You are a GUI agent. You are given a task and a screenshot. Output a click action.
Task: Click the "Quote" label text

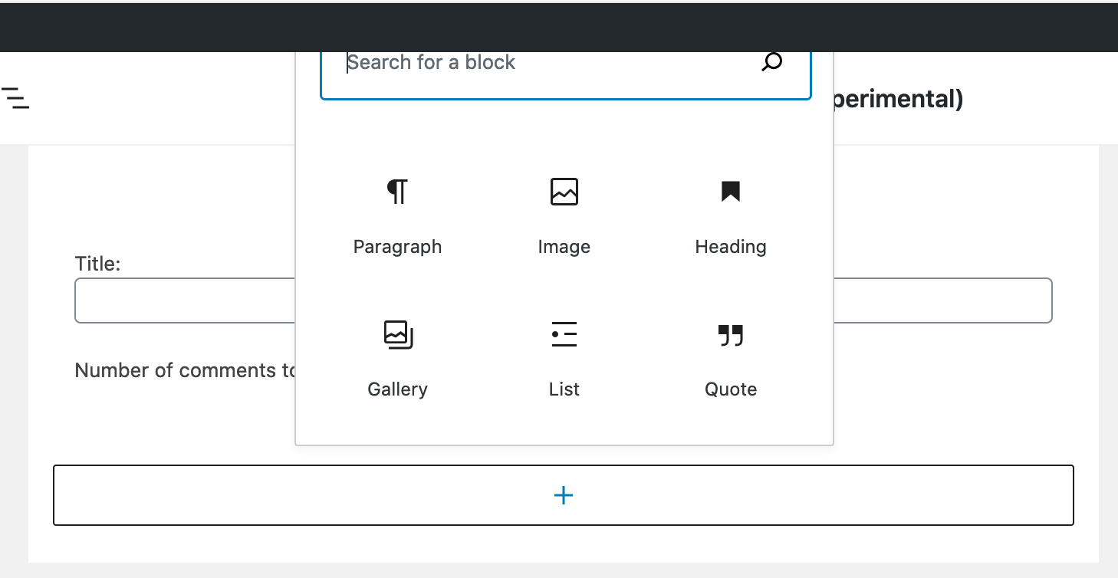coord(730,389)
